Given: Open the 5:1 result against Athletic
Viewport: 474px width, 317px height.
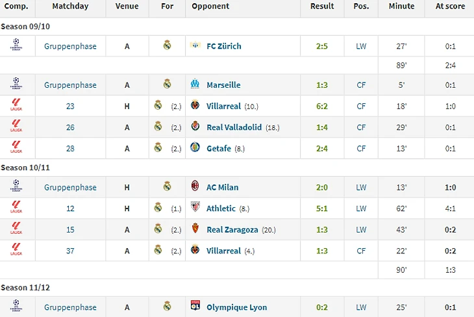Looking at the screenshot, I should coord(322,209).
